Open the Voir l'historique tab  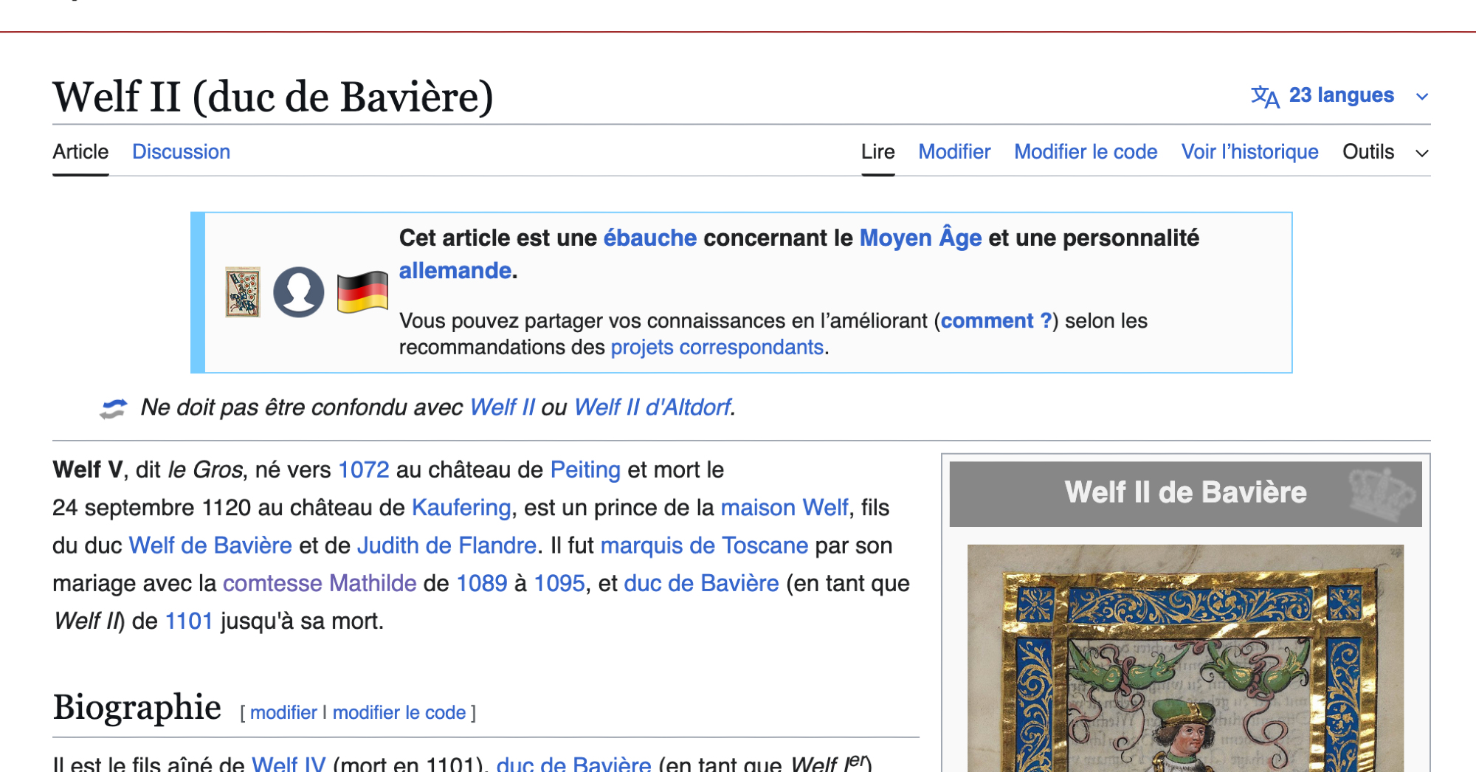1249,152
